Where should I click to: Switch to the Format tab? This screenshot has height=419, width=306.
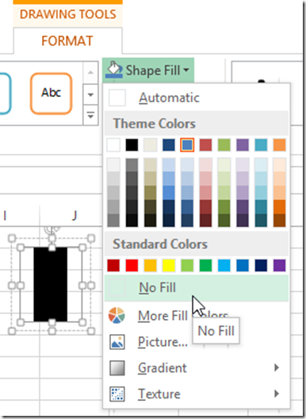click(67, 41)
